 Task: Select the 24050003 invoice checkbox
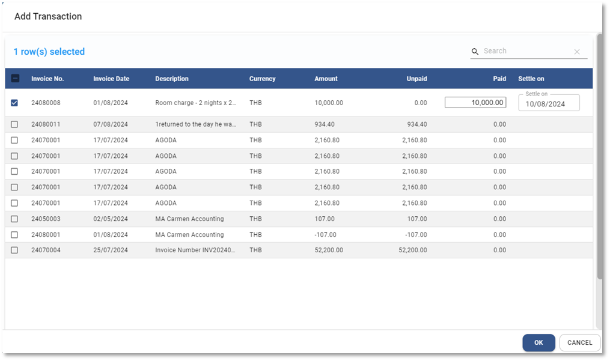(15, 219)
